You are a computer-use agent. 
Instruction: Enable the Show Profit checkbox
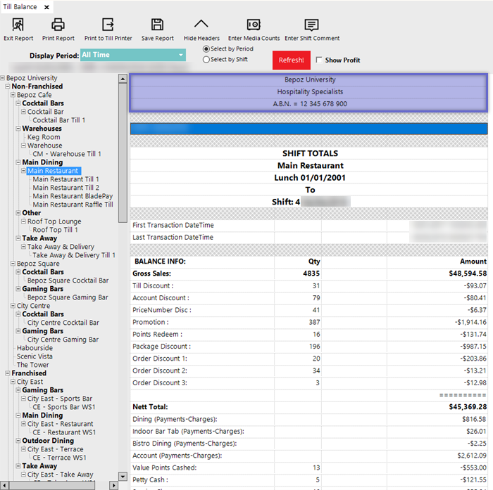click(320, 60)
